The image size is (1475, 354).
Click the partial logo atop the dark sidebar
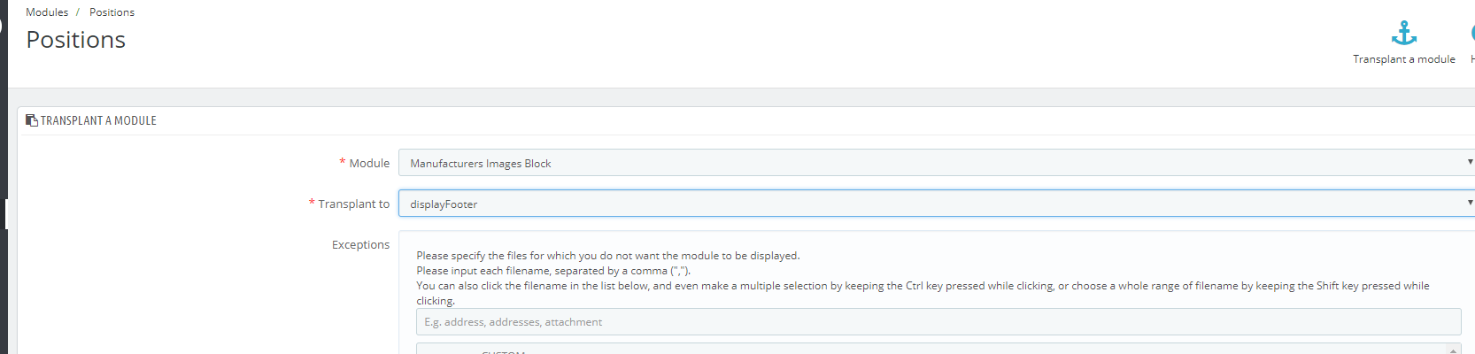pyautogui.click(x=2, y=24)
